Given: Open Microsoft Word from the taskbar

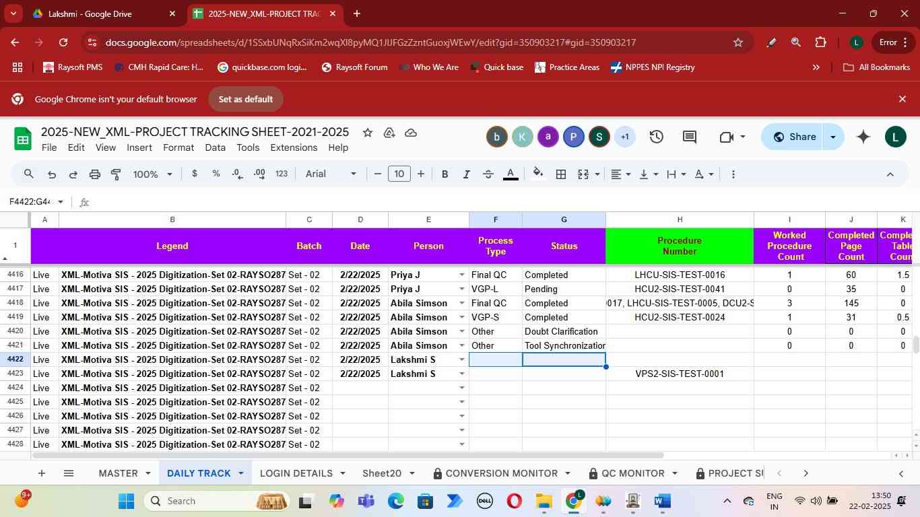Looking at the screenshot, I should (662, 501).
